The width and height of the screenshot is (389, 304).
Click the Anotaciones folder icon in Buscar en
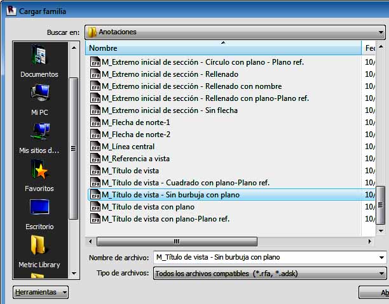(92, 32)
